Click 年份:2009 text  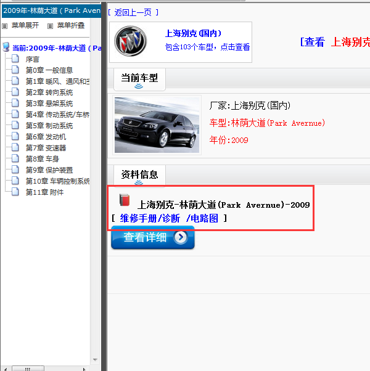pyautogui.click(x=229, y=140)
